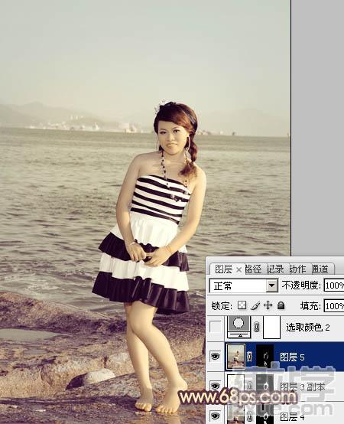Open the 动作 tab
Screen dimensions: 344x424
[297, 269]
